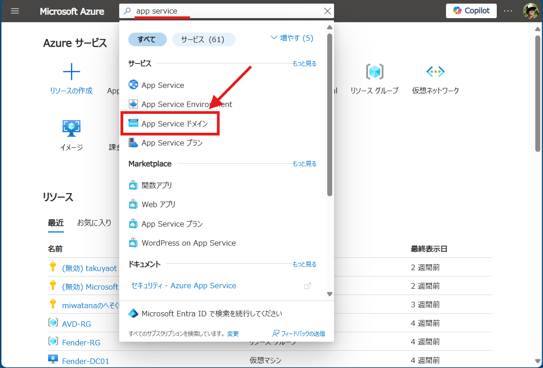The height and width of the screenshot is (368, 543).
Task: Select the サービス (61) filter tab
Action: tap(204, 39)
